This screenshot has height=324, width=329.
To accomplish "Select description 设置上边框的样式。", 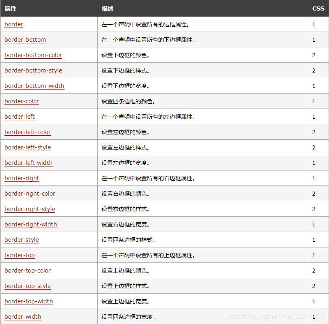I will pos(125,286).
